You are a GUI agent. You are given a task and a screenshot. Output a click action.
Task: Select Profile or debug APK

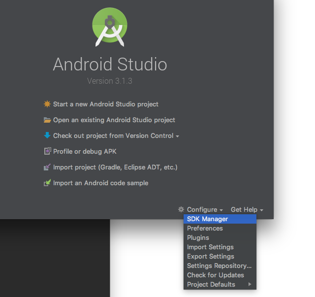point(85,151)
